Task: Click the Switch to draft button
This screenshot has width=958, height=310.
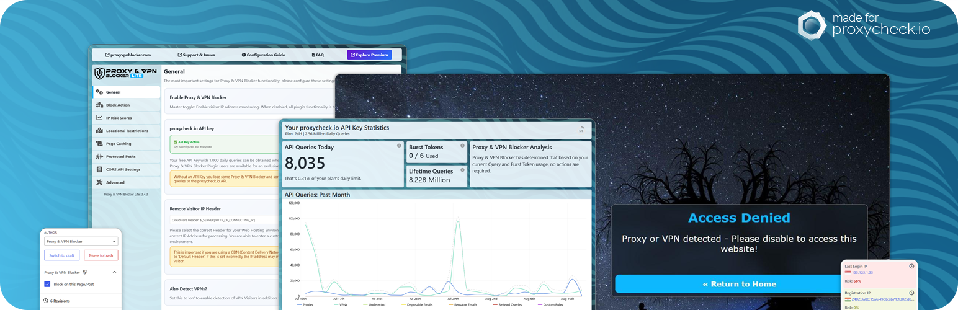Action: click(62, 255)
